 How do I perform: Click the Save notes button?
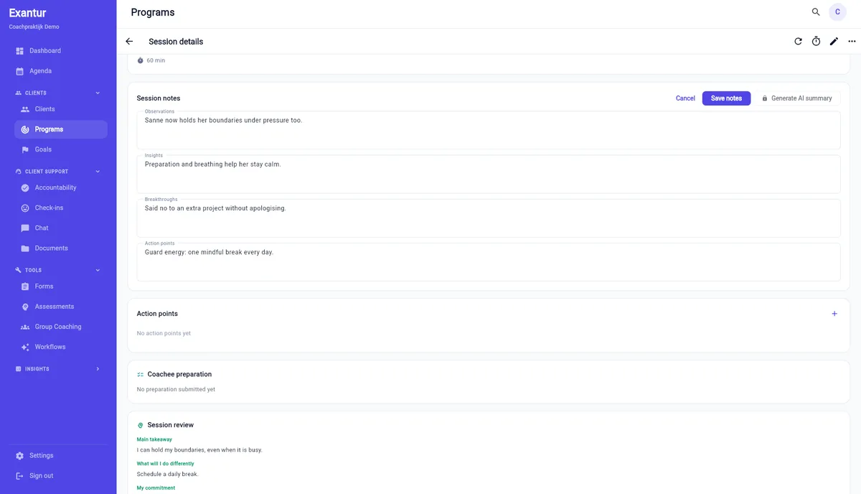pos(726,98)
